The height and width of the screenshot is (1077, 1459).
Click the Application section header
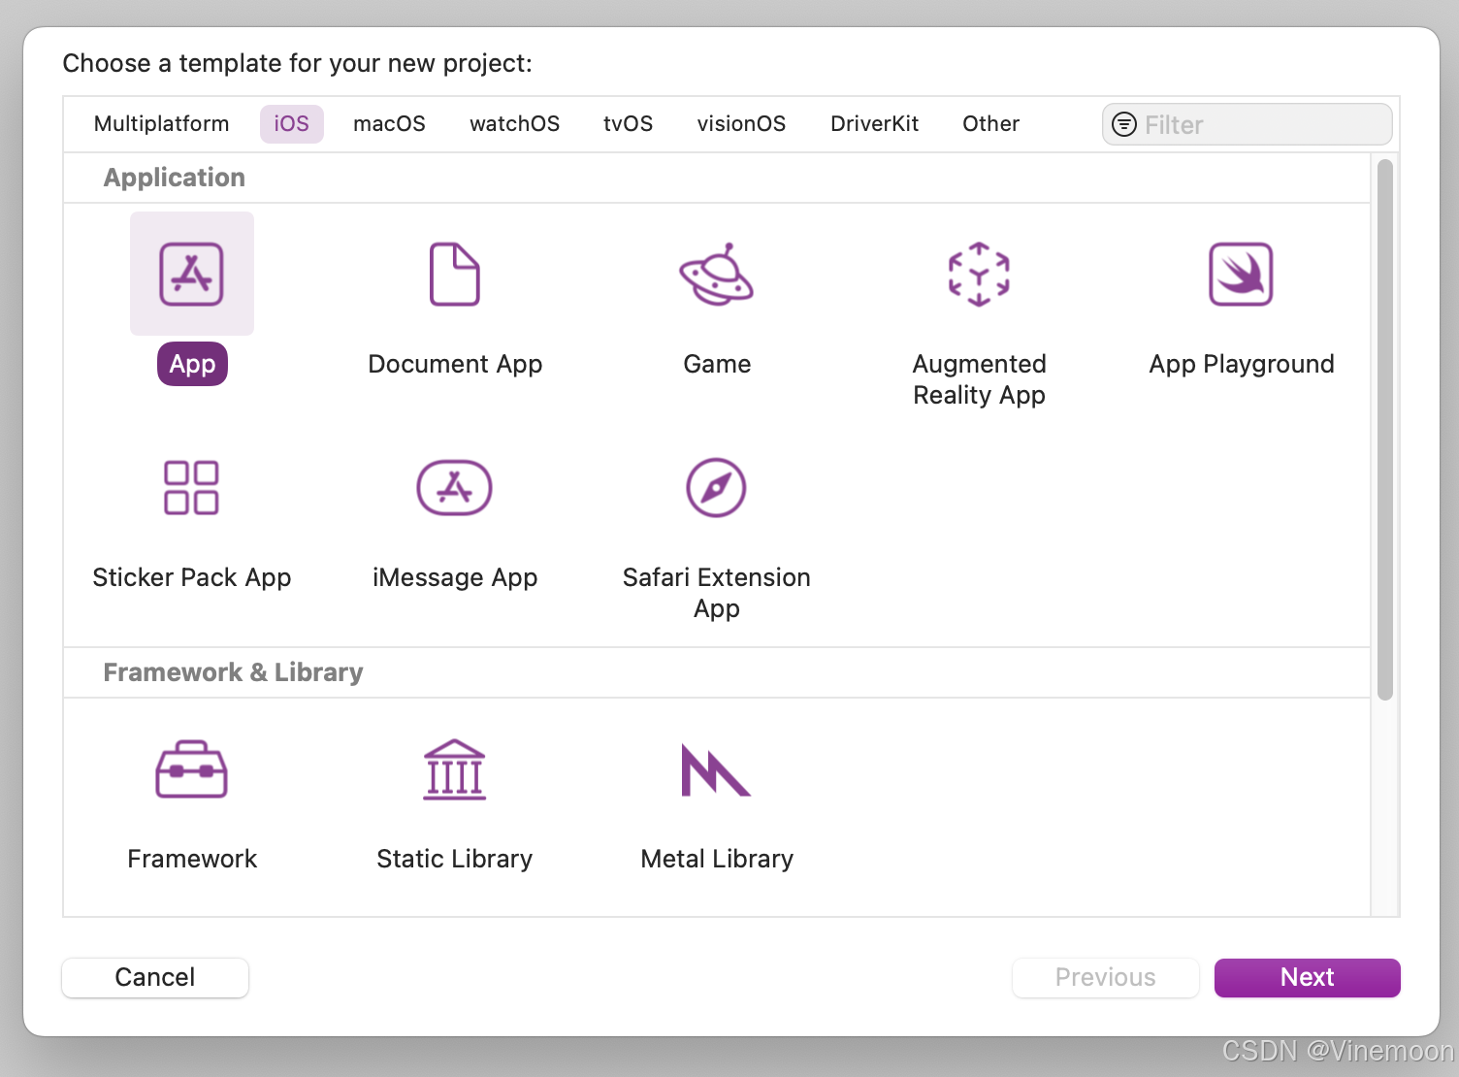point(175,178)
